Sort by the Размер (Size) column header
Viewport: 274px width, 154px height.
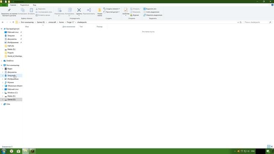pyautogui.click(x=99, y=27)
